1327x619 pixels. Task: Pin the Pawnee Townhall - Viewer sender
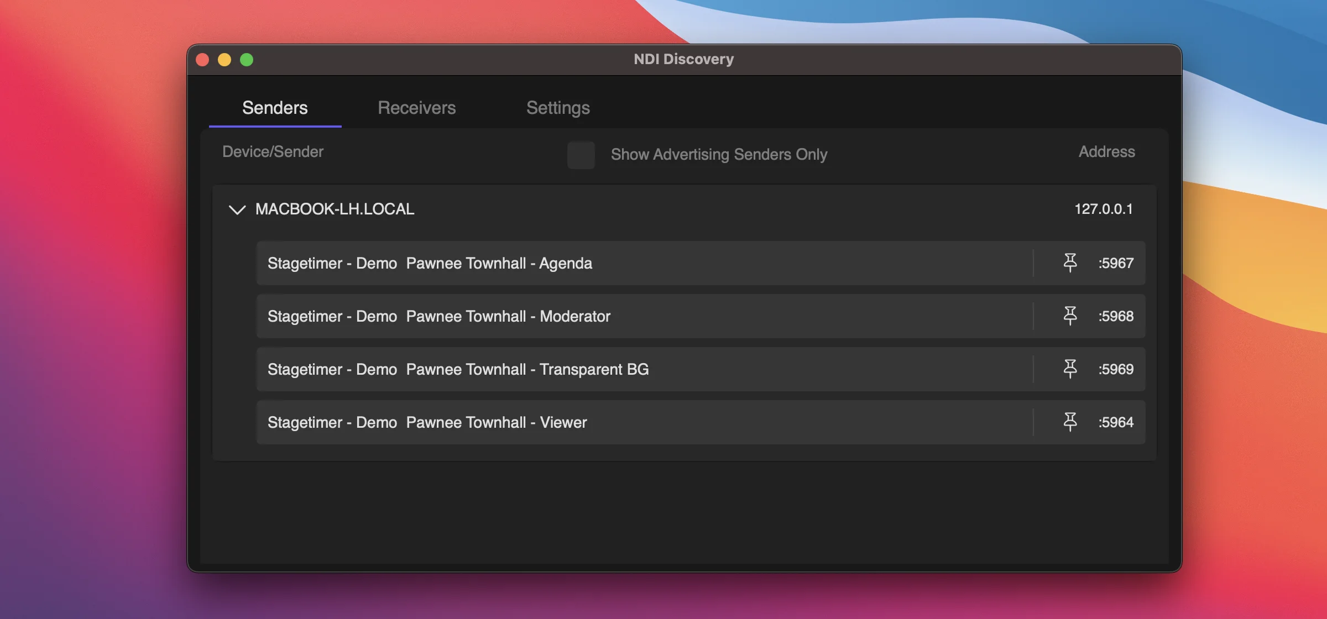tap(1071, 422)
